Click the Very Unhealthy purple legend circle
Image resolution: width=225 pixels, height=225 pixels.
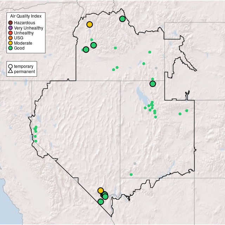(11, 28)
